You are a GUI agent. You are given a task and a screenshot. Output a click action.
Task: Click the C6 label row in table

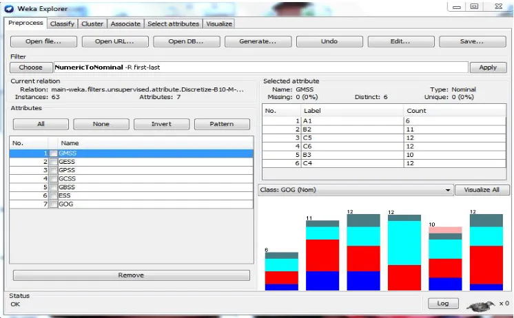coord(384,147)
